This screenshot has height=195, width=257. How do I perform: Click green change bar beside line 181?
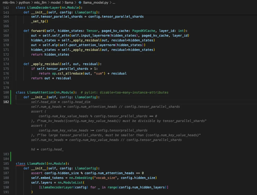(x=11, y=97)
